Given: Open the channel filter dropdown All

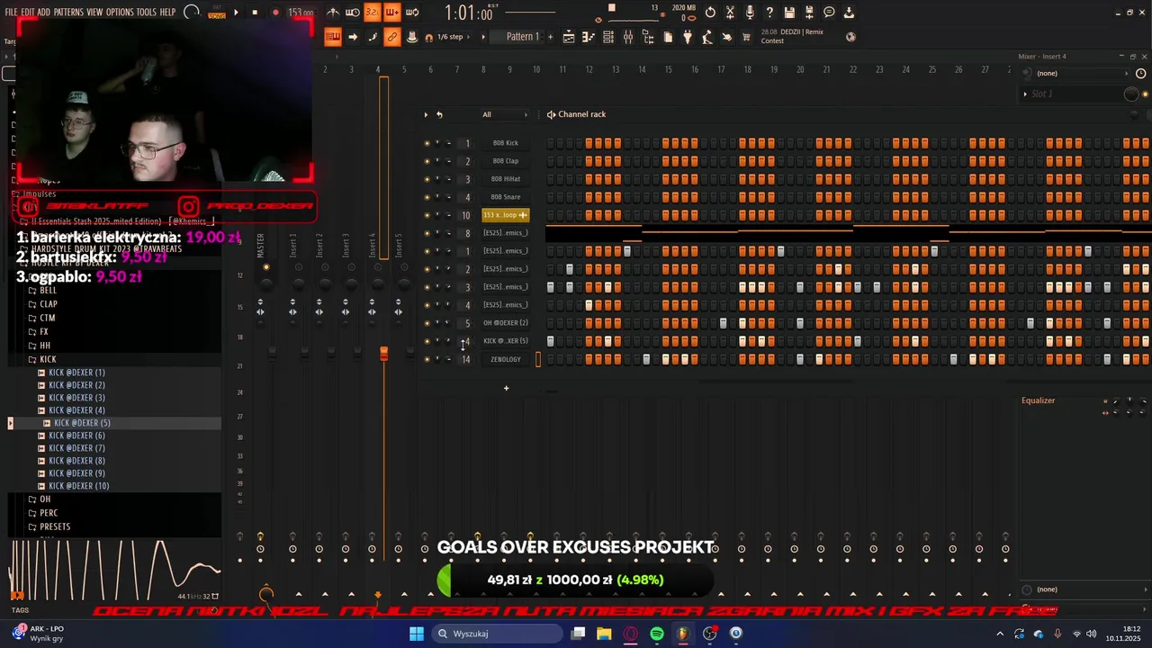Looking at the screenshot, I should point(504,114).
